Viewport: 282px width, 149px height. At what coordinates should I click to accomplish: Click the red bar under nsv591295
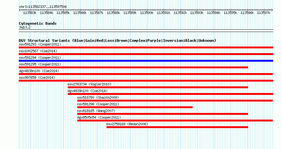coord(133,67)
